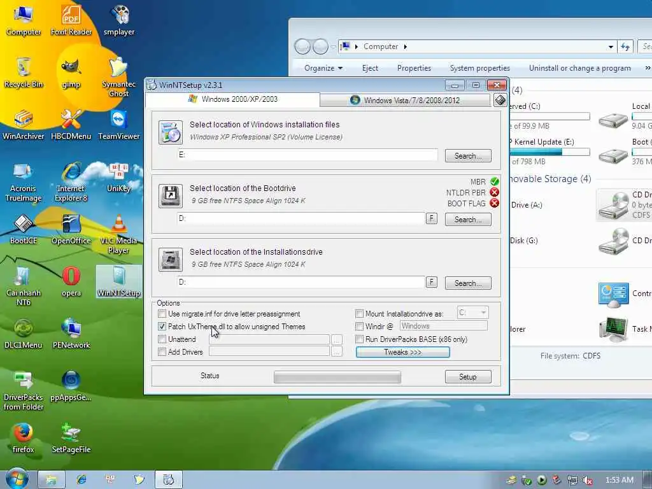Launch TeamViewer desktop icon

[x=119, y=125]
